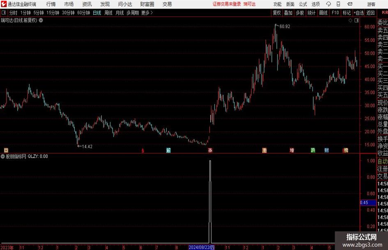Open the 市场 menu
Viewport: 388px width, 250px height.
tap(69, 4)
